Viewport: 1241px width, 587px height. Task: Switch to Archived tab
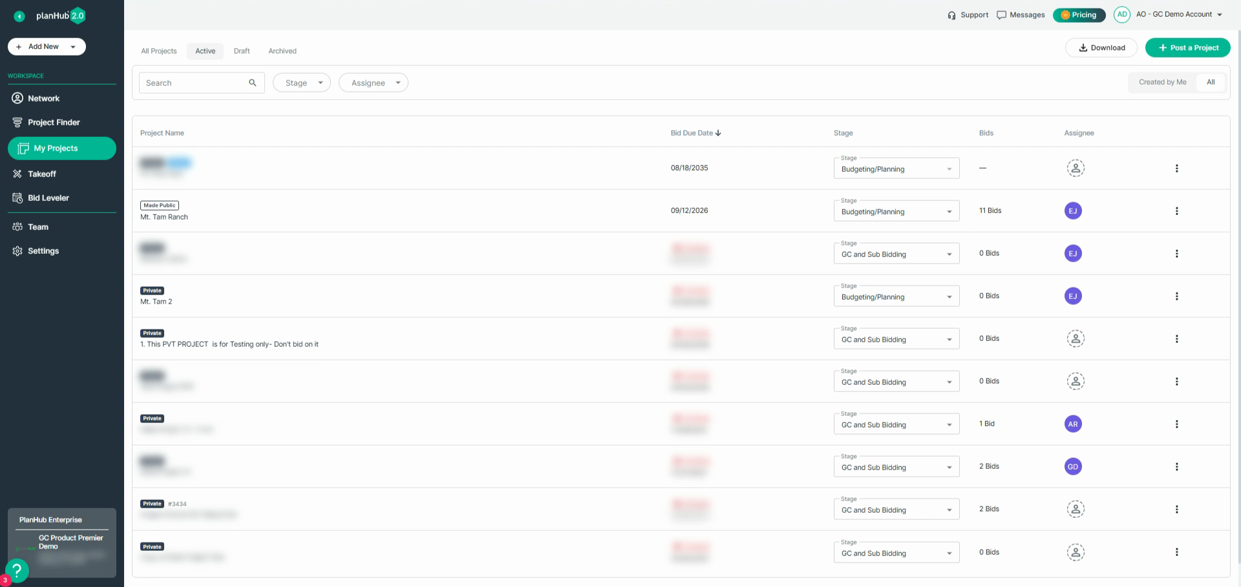(x=282, y=51)
